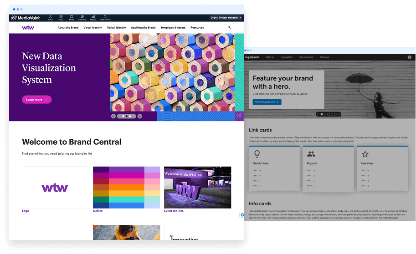Open the Reports chart icon
Image resolution: width=416 pixels, height=254 pixels.
[x=93, y=17]
